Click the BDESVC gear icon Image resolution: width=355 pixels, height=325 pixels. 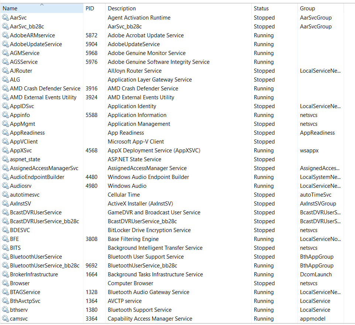6,230
